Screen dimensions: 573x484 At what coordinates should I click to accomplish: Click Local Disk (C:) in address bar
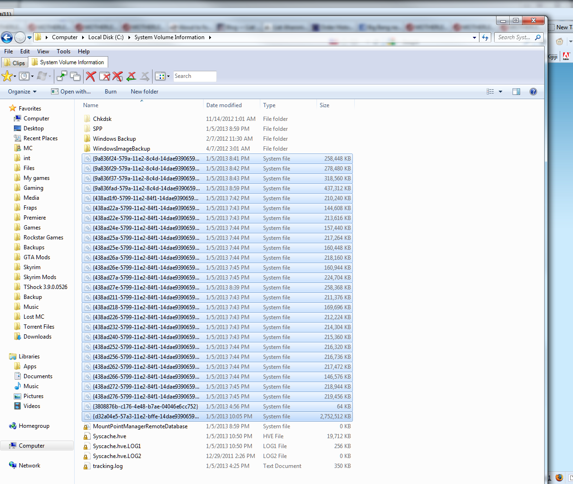[106, 37]
